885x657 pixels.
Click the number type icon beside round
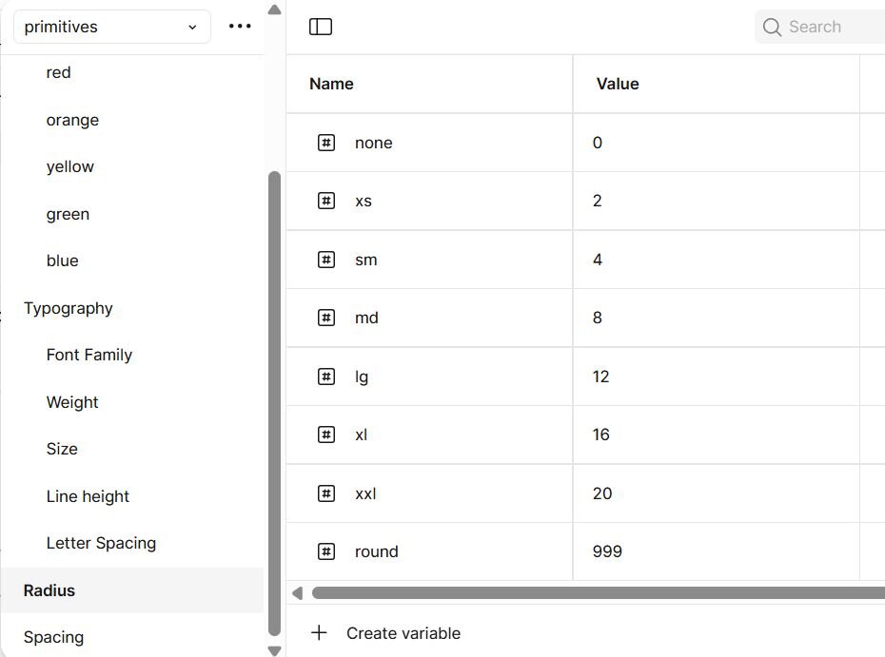pos(326,551)
